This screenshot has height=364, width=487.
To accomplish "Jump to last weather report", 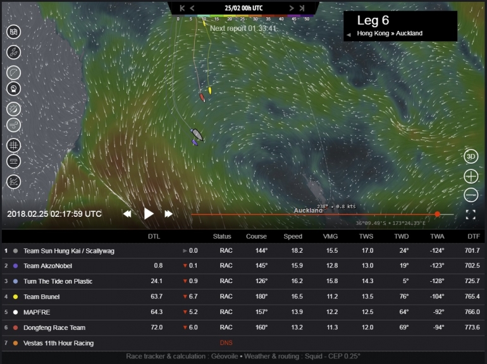I will [x=302, y=8].
